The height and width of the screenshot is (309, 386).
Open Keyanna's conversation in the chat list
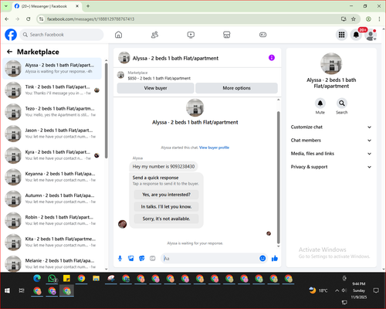52,177
